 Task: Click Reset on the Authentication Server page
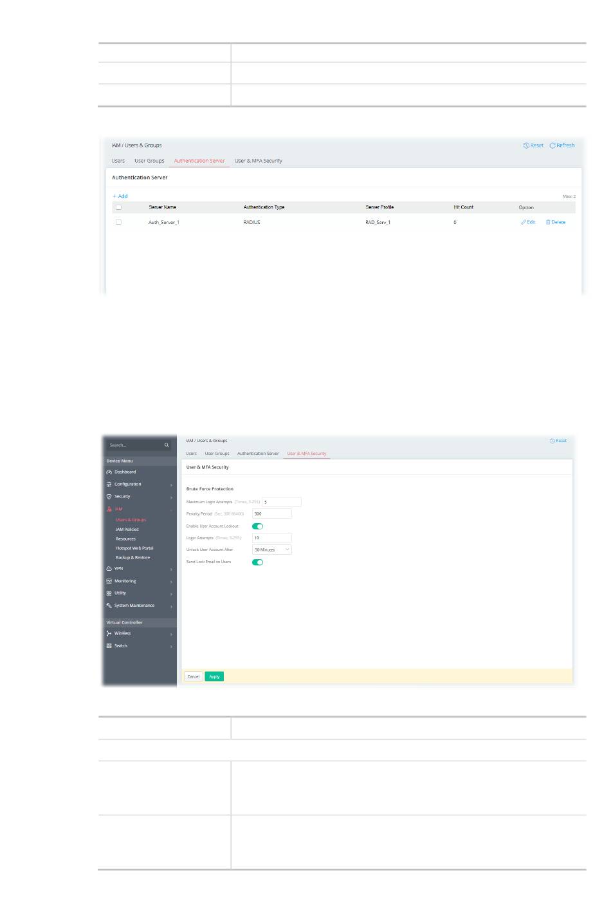[x=533, y=145]
